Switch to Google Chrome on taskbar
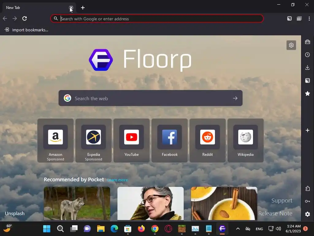 [x=155, y=229]
